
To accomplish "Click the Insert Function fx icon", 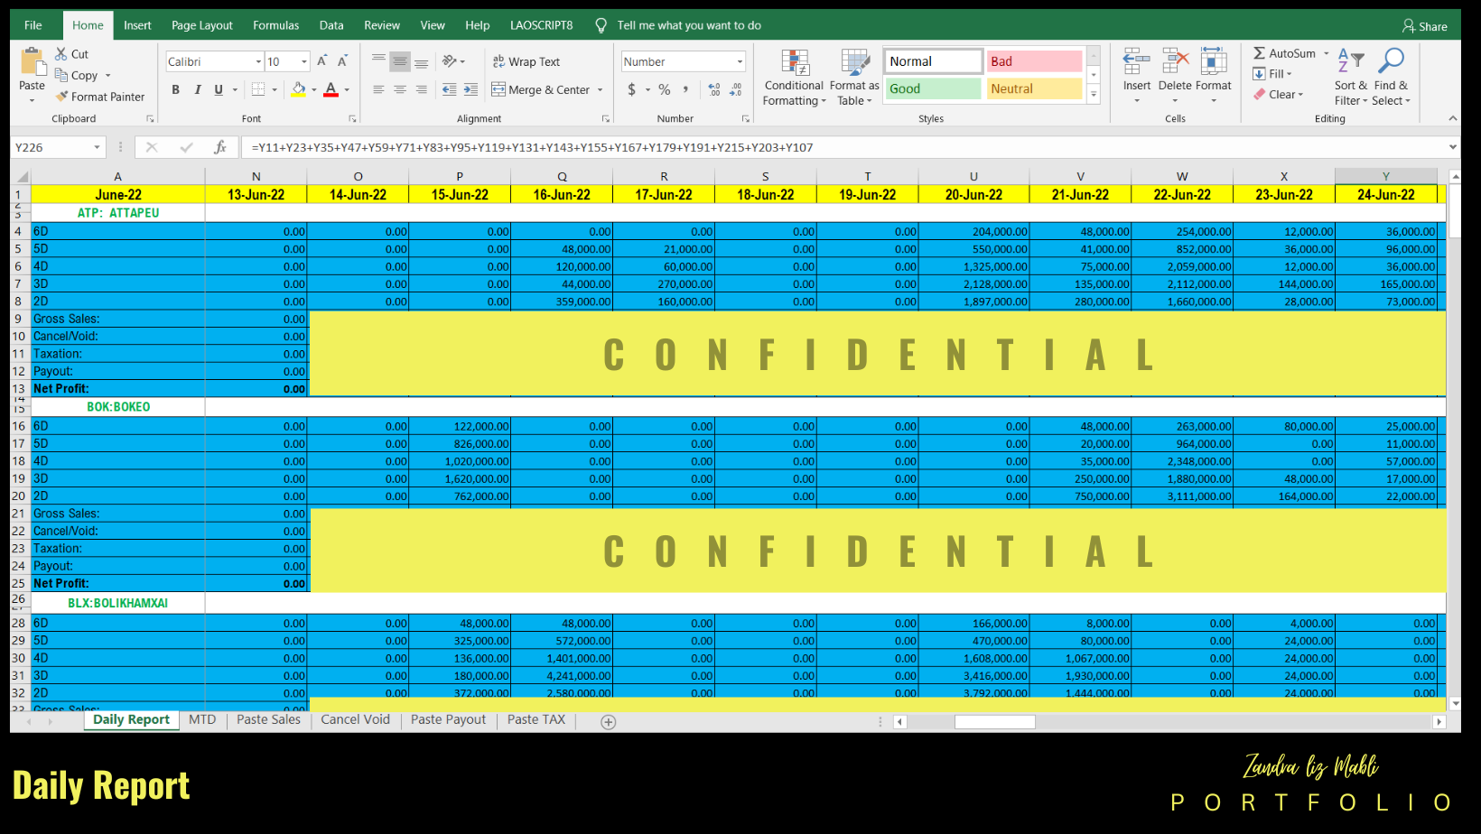I will coord(219,147).
